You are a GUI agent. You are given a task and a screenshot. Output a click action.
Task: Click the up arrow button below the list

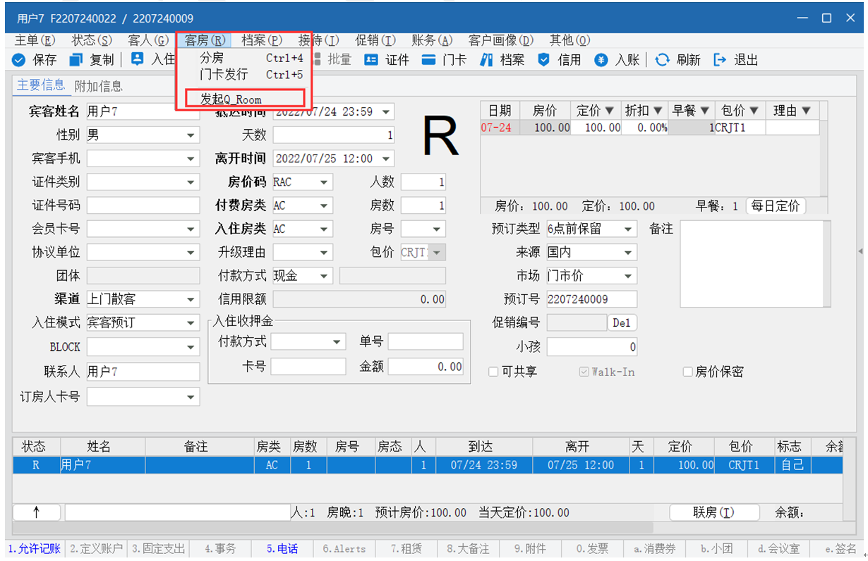pos(37,512)
